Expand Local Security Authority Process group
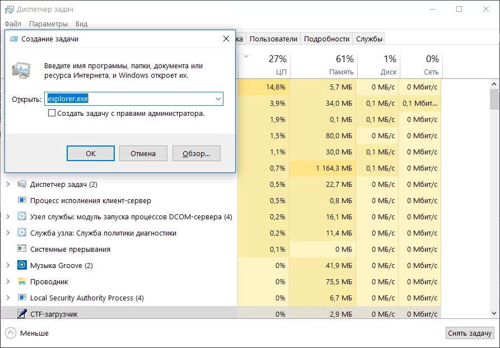This screenshot has width=500, height=348. point(8,298)
